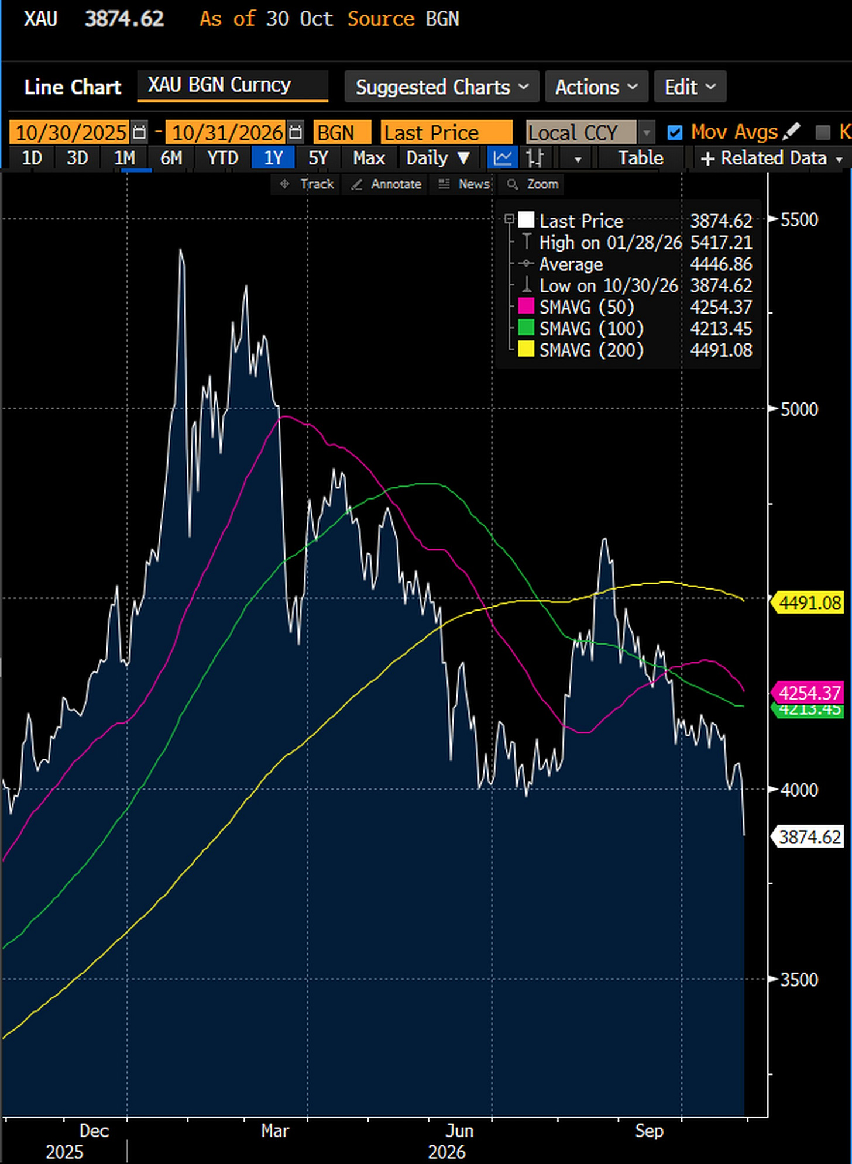Click the yellow SMAVG (200) legend swatch
Screen dimensions: 852x1164
coord(526,350)
